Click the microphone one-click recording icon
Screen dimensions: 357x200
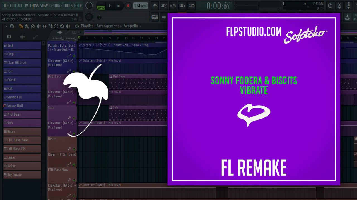[x=349, y=6]
